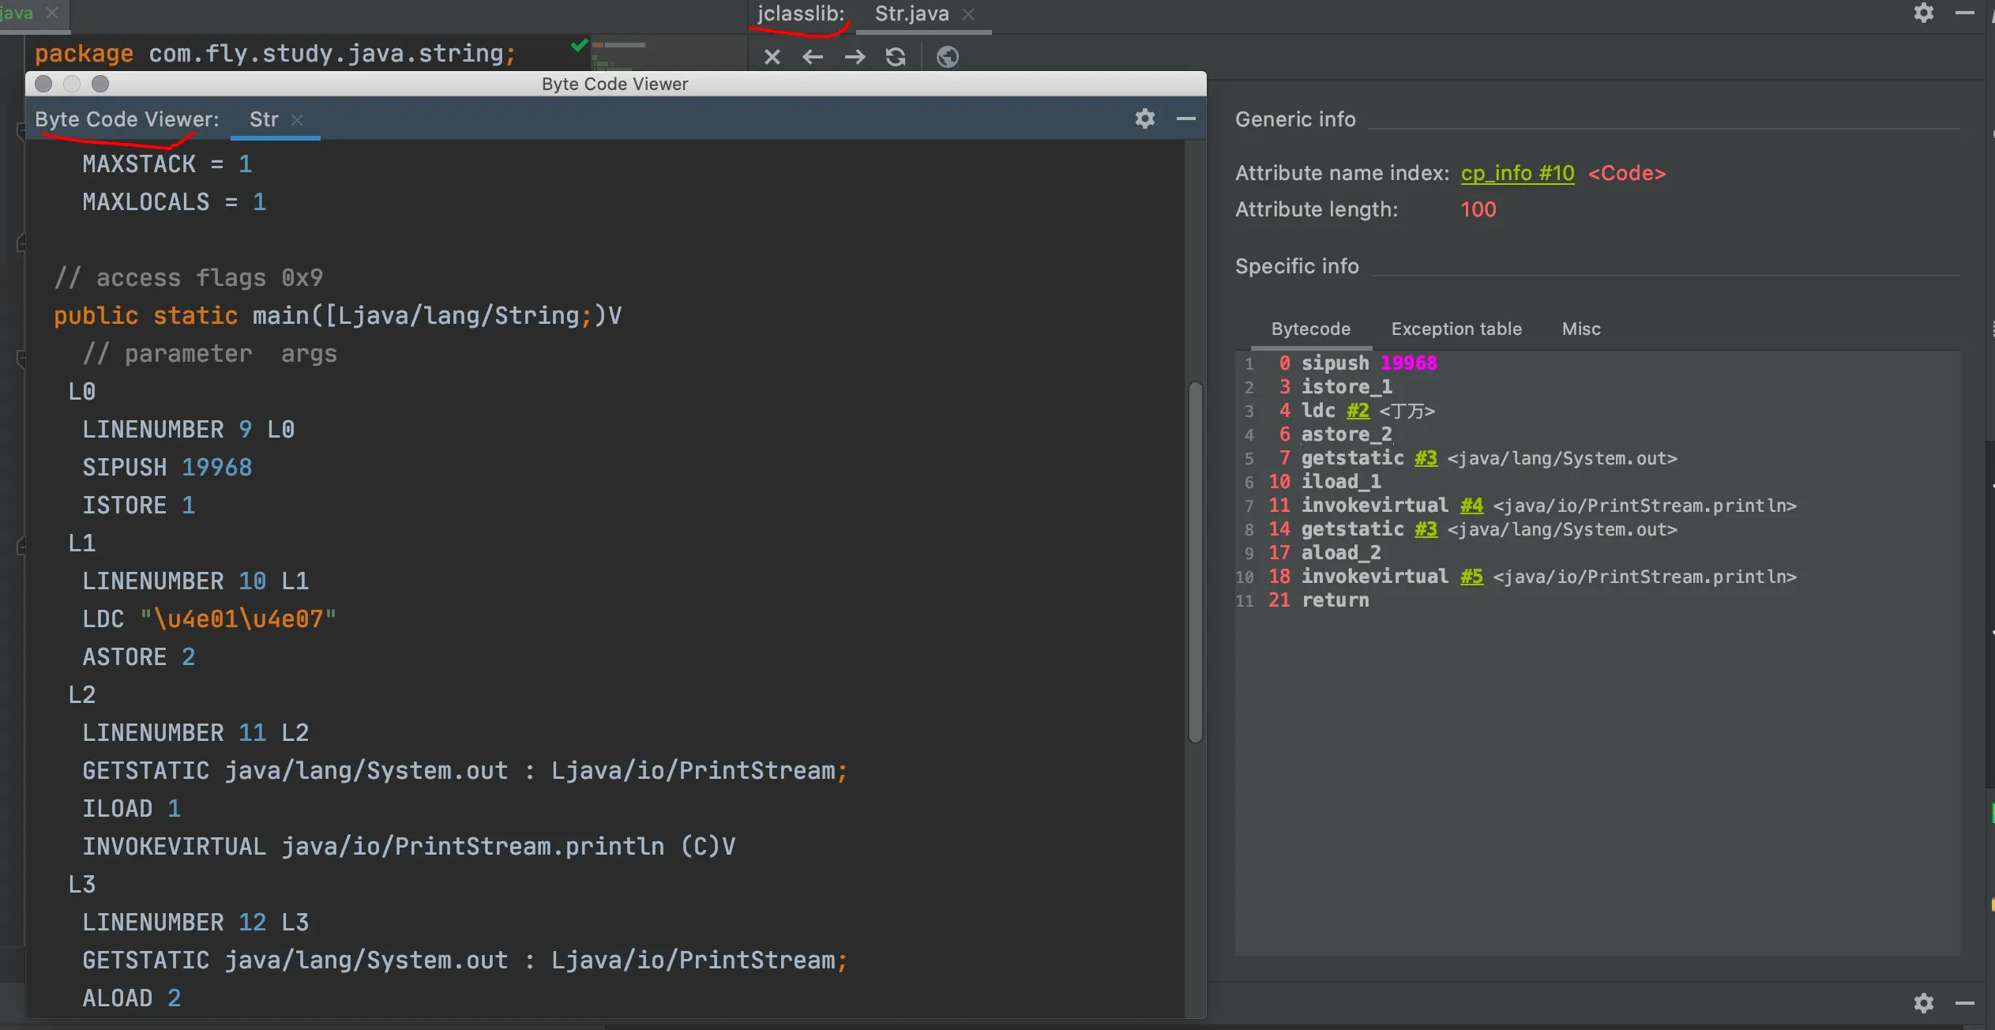
Task: Open the web browser globe icon
Action: point(947,57)
